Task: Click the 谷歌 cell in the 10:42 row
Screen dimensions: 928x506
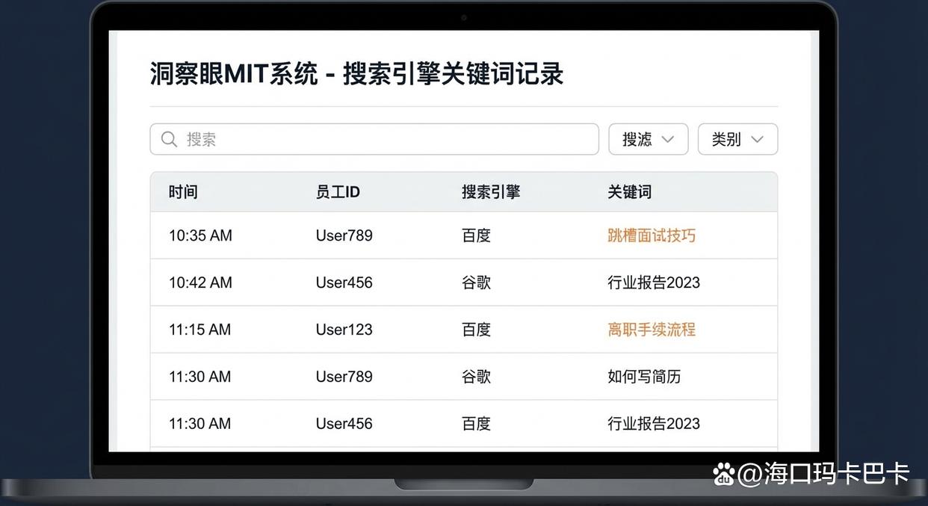Action: click(476, 282)
